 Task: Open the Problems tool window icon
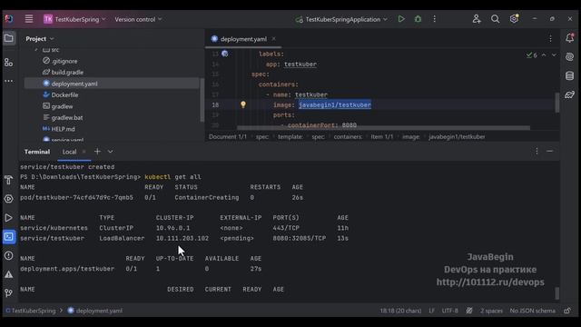point(9,255)
